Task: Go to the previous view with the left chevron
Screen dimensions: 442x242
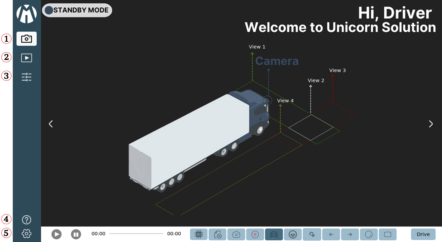Action: pyautogui.click(x=51, y=124)
